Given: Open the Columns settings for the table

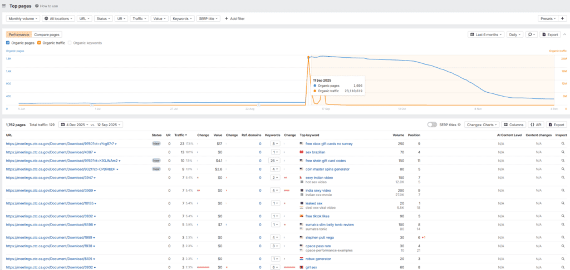Looking at the screenshot, I should pos(514,125).
